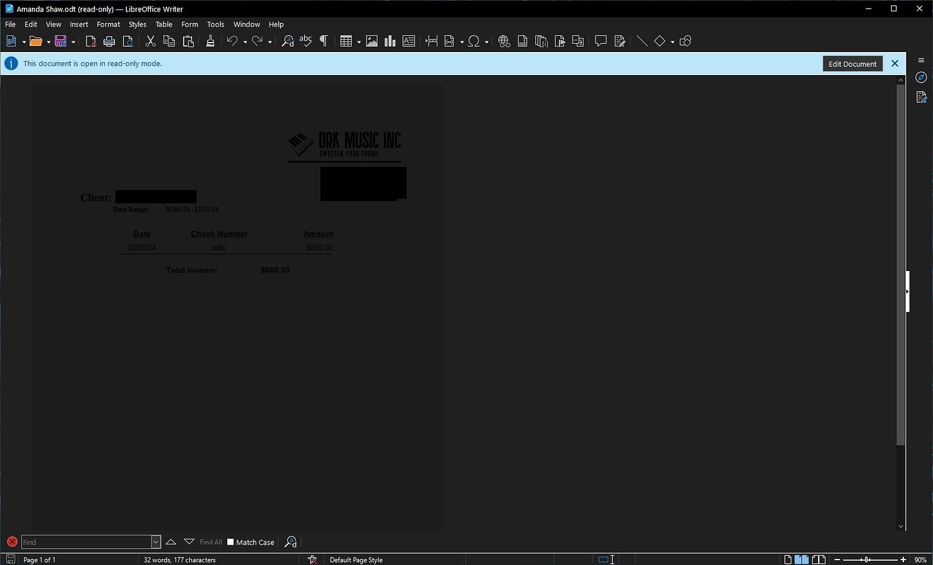The width and height of the screenshot is (933, 565).
Task: Open the Save dropdown arrow
Action: [x=72, y=41]
